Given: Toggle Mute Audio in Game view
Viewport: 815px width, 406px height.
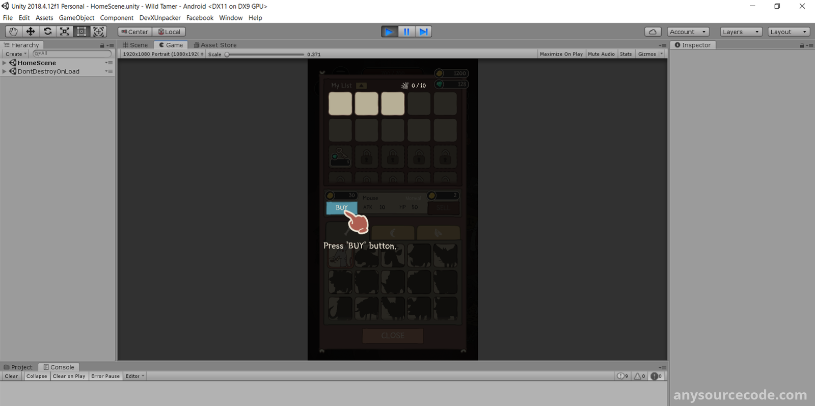Looking at the screenshot, I should click(x=601, y=54).
